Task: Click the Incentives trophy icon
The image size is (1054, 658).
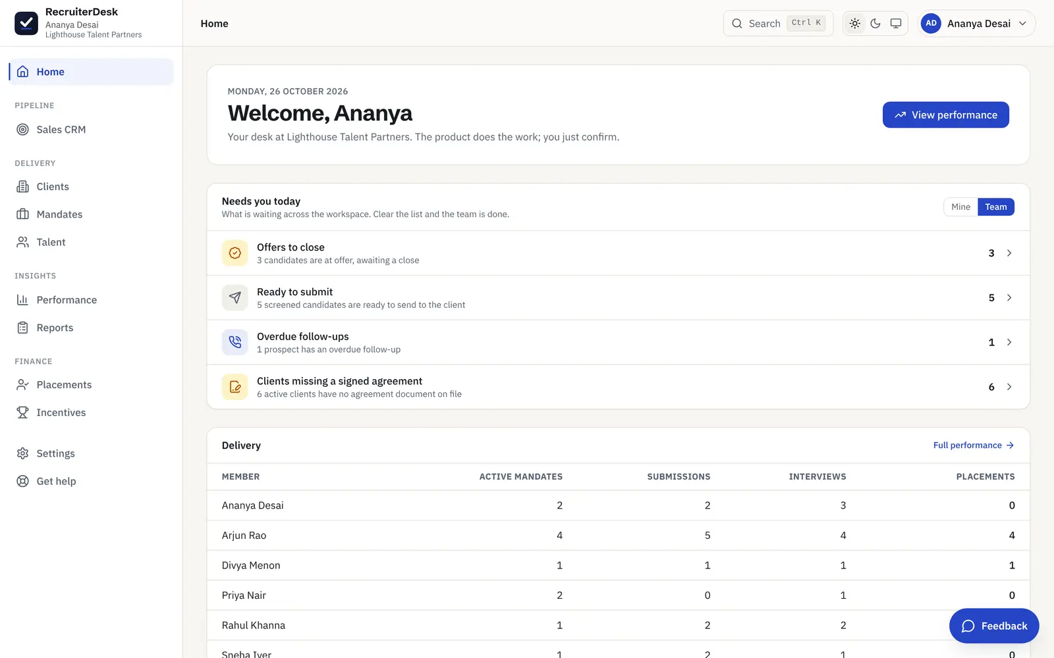Action: pos(23,413)
